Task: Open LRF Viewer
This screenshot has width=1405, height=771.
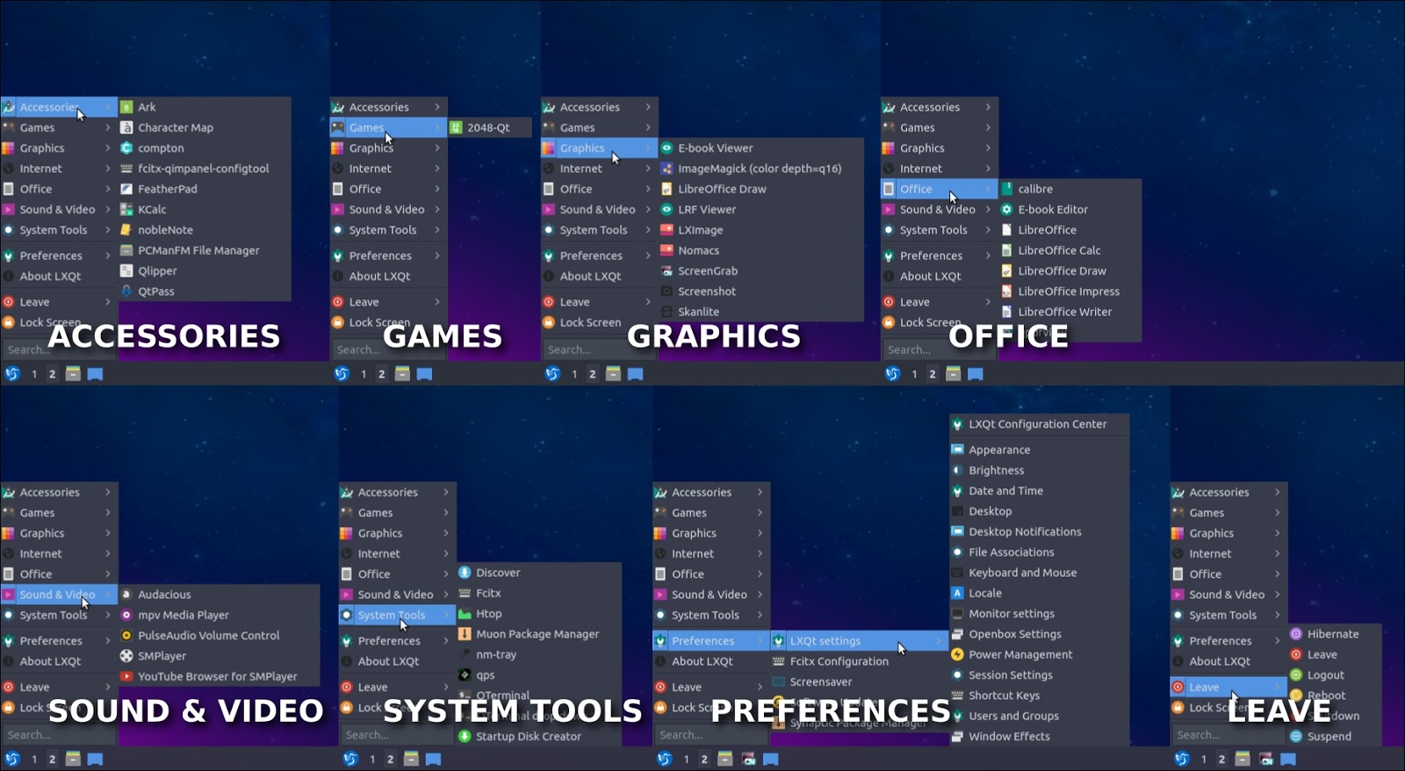Action: point(760,209)
